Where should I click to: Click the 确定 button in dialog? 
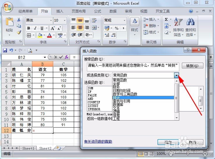pyautogui.click(x=168, y=142)
